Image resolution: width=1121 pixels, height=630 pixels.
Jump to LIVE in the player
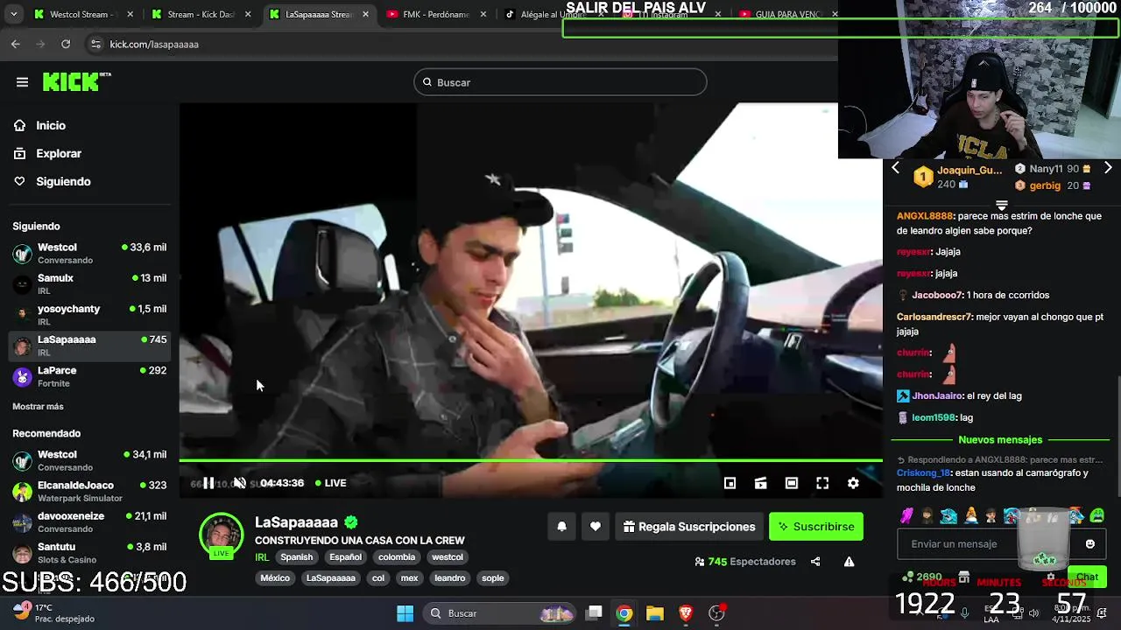click(x=330, y=483)
